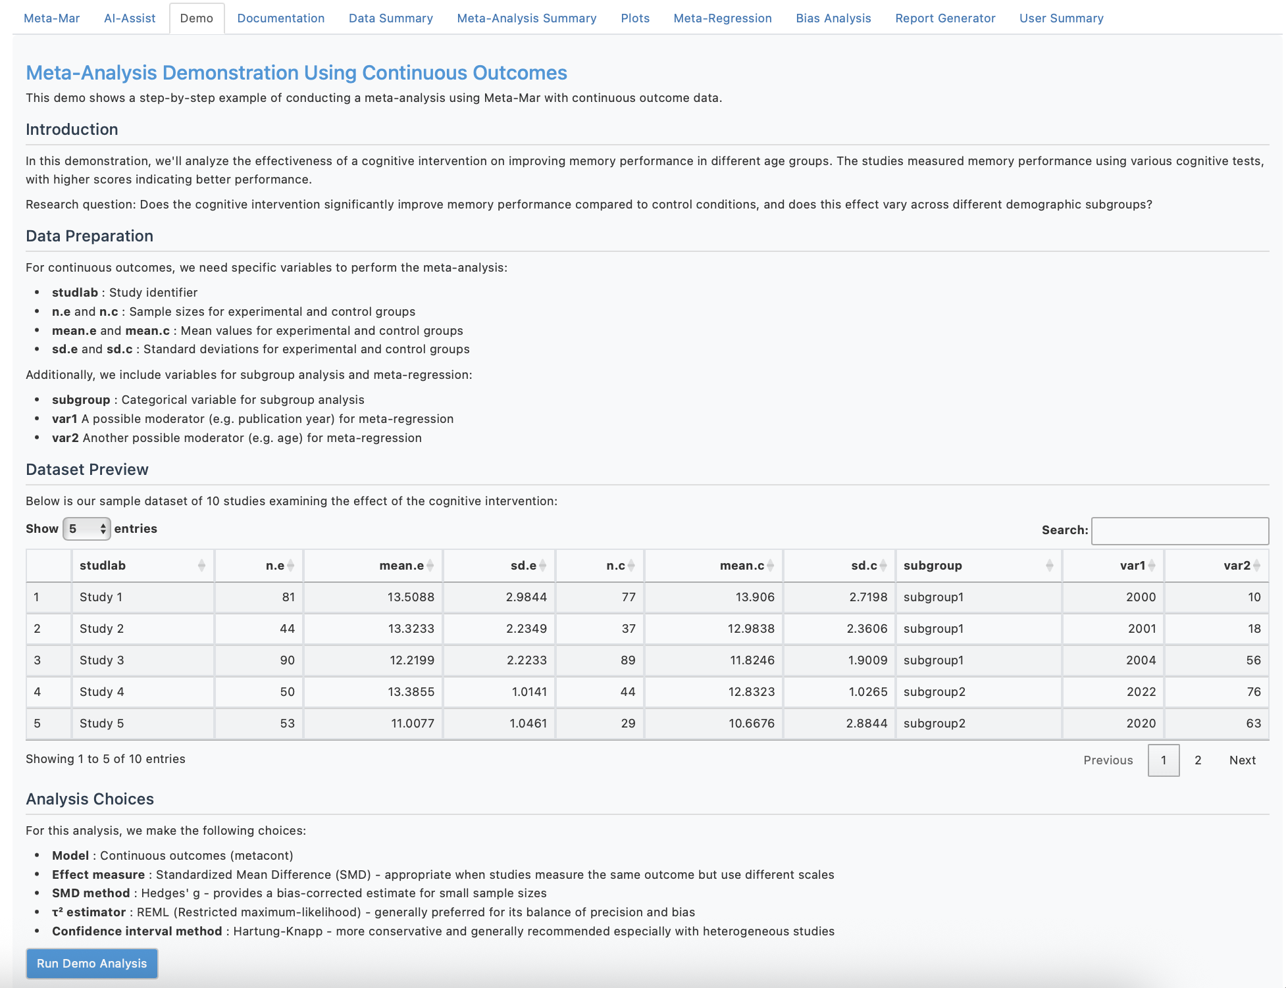1286x988 pixels.
Task: Click inside the Search field
Action: point(1179,530)
